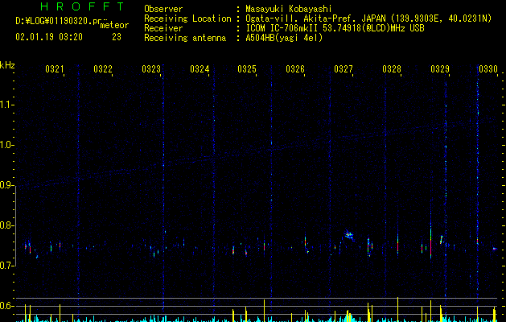This screenshot has width=506, height=322.
Task: Click the 0327 time marker
Action: (x=344, y=68)
